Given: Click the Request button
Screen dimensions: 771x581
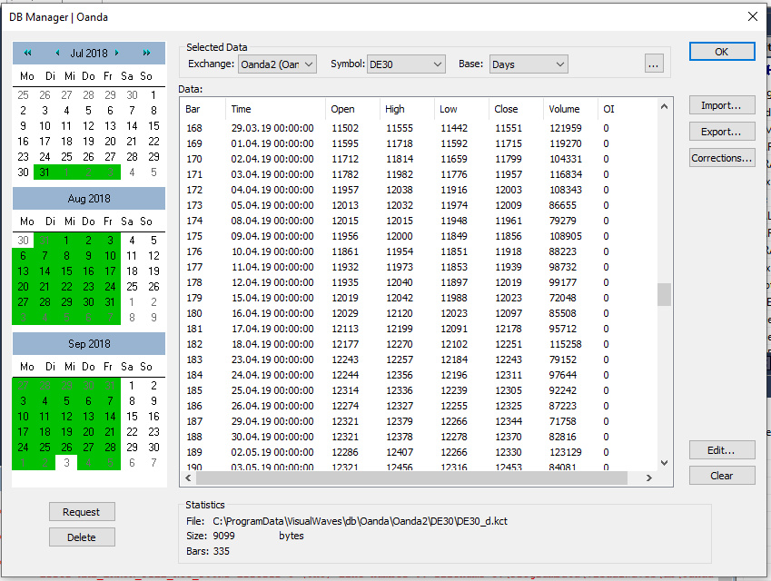Looking at the screenshot, I should click(x=82, y=512).
